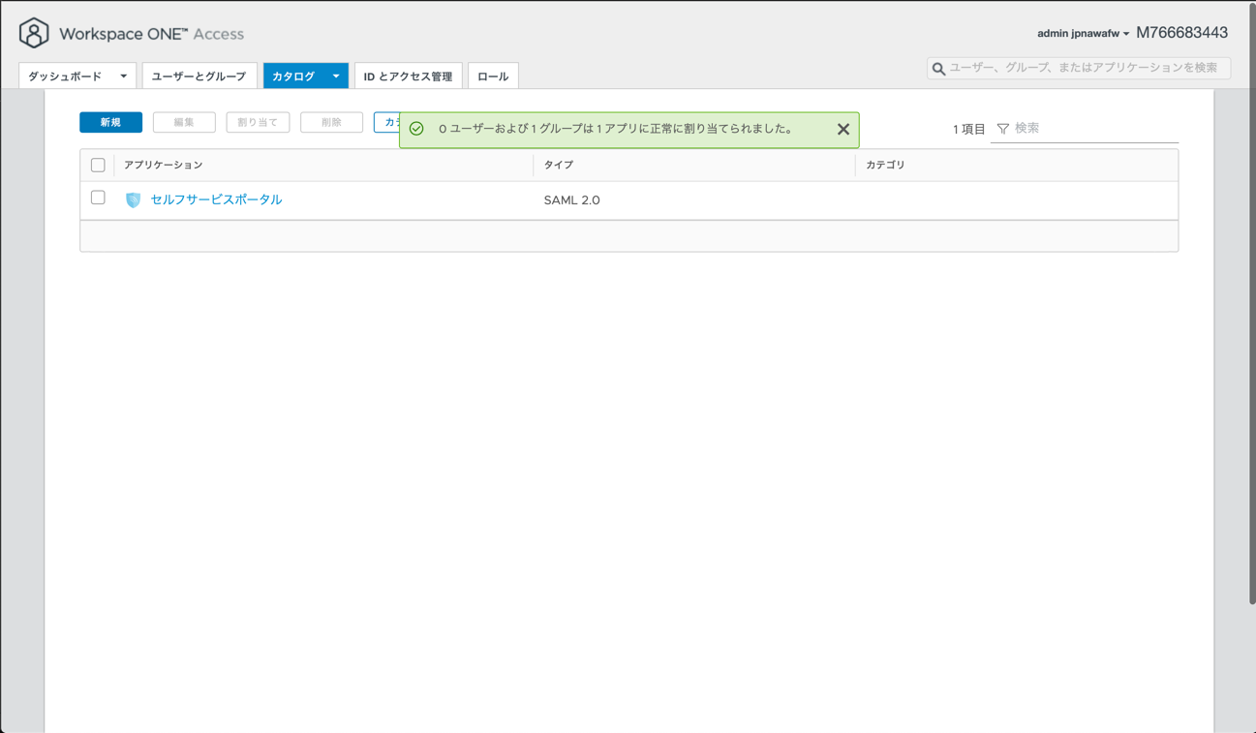Tick the select-all checkbox in the table header
The height and width of the screenshot is (733, 1256).
click(98, 165)
